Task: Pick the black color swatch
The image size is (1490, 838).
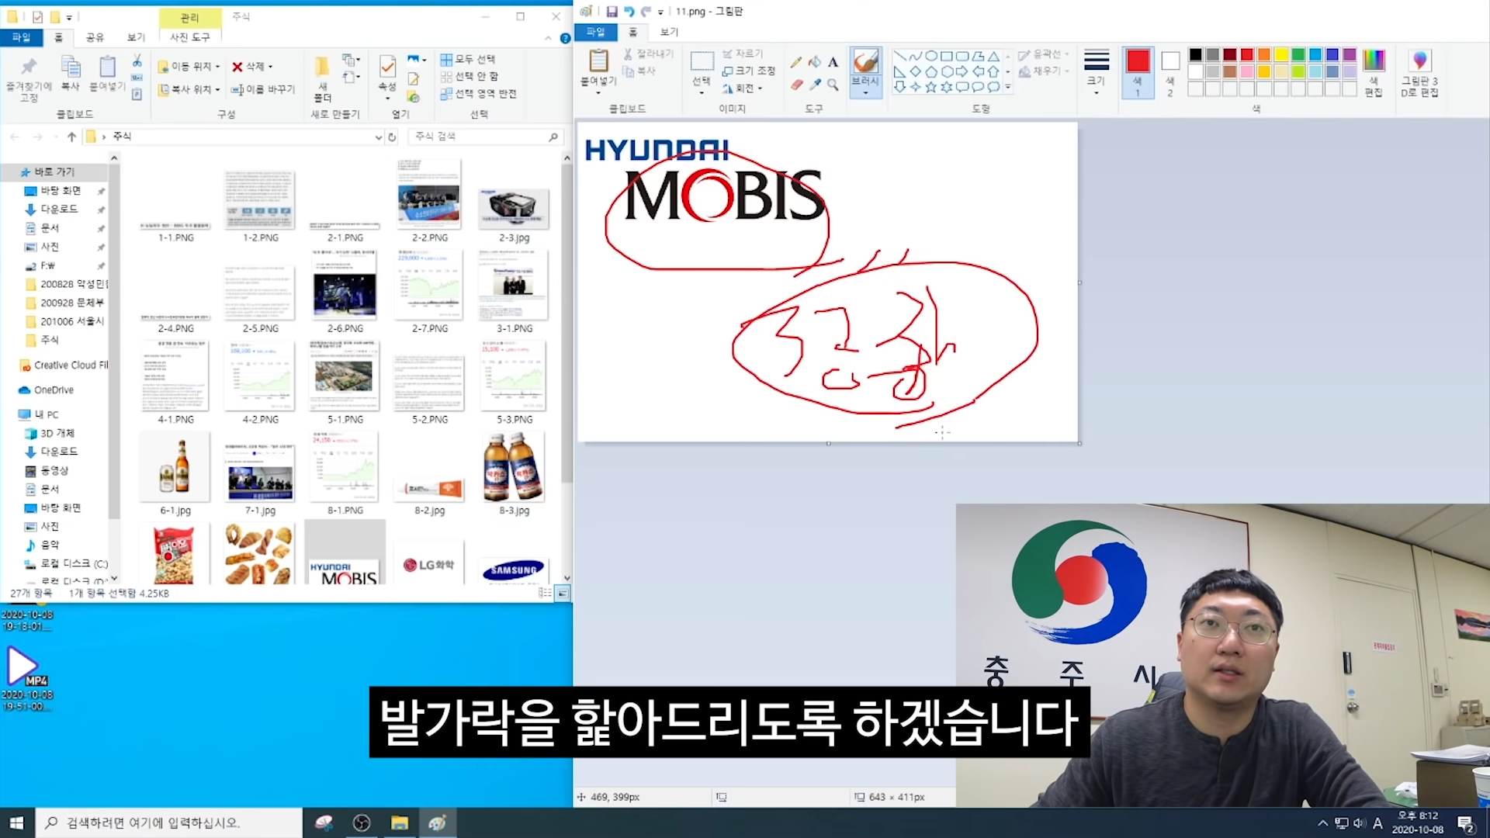Action: (1195, 54)
